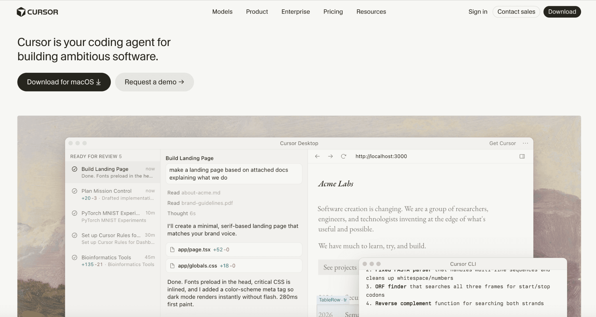Click Download for macOS button
The image size is (596, 317).
[64, 82]
